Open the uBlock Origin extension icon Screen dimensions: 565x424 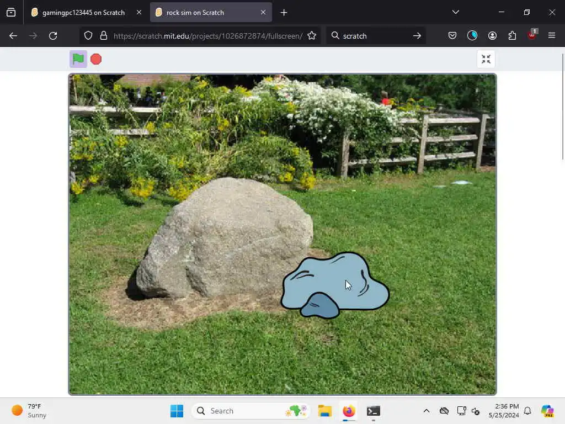(x=532, y=35)
